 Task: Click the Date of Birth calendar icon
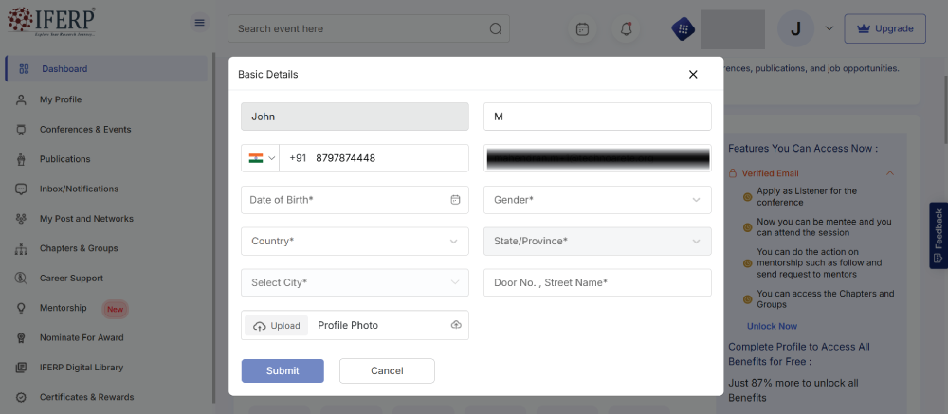(x=455, y=200)
